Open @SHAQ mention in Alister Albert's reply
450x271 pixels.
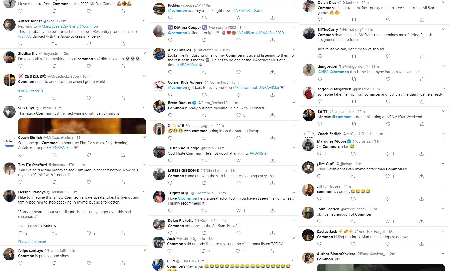point(25,36)
